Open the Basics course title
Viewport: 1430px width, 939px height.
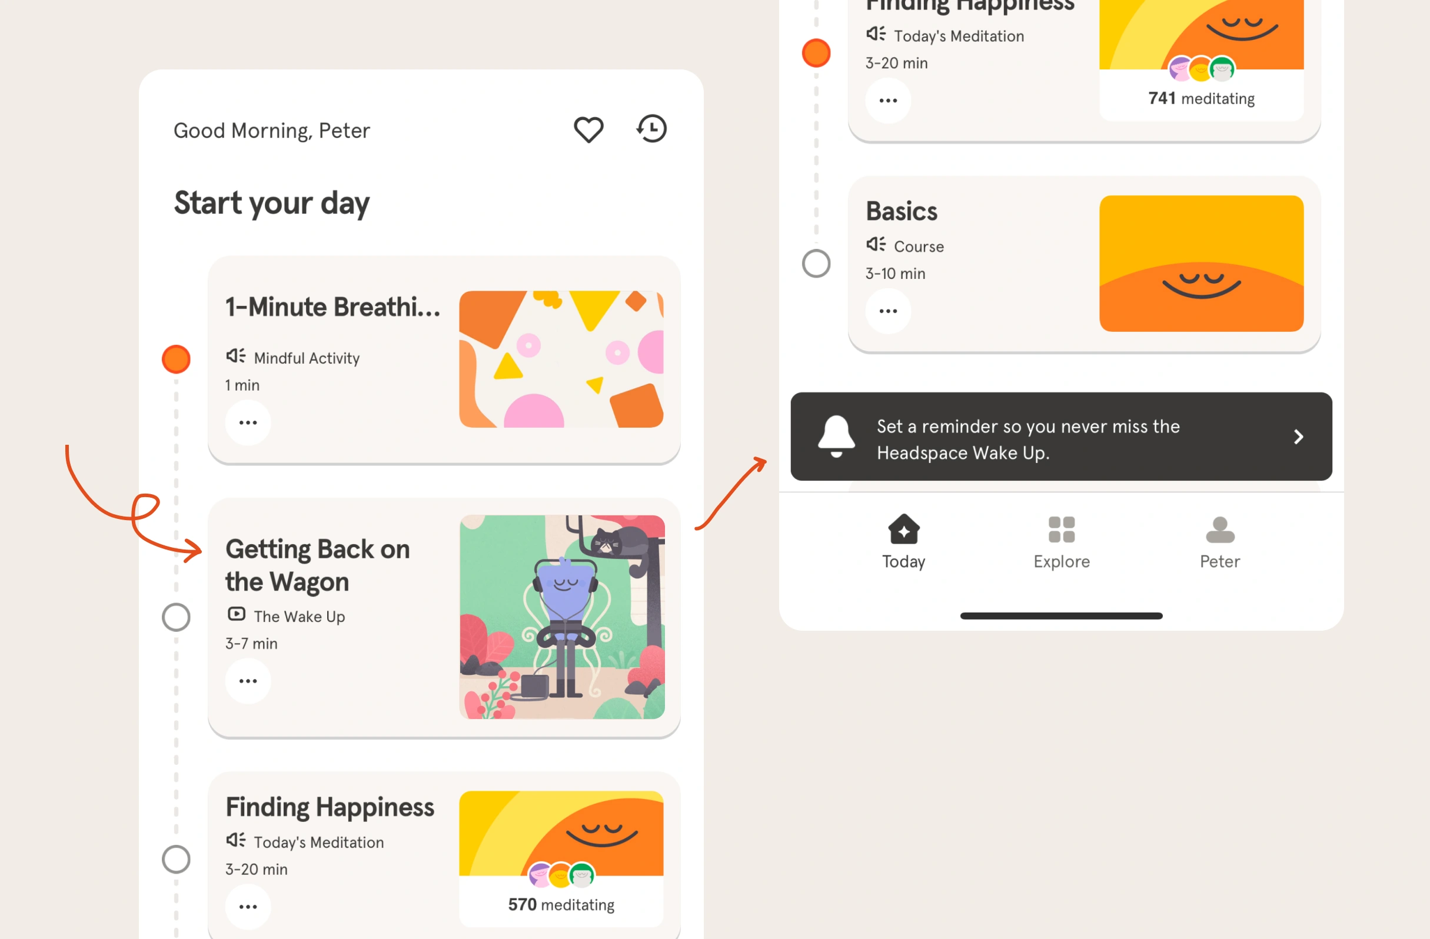[902, 211]
